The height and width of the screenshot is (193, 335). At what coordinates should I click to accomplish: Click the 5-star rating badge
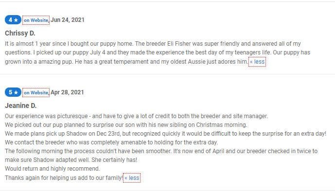pyautogui.click(x=13, y=92)
